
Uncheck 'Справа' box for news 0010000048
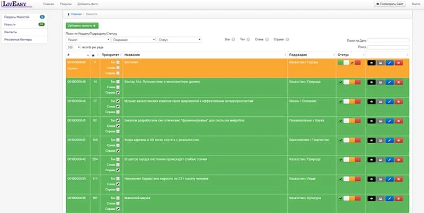tap(118, 92)
